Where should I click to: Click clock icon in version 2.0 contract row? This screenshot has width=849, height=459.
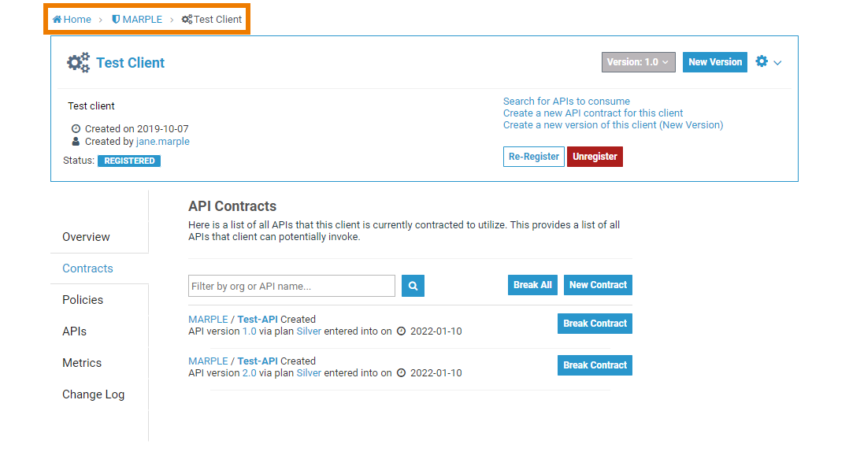click(x=401, y=373)
